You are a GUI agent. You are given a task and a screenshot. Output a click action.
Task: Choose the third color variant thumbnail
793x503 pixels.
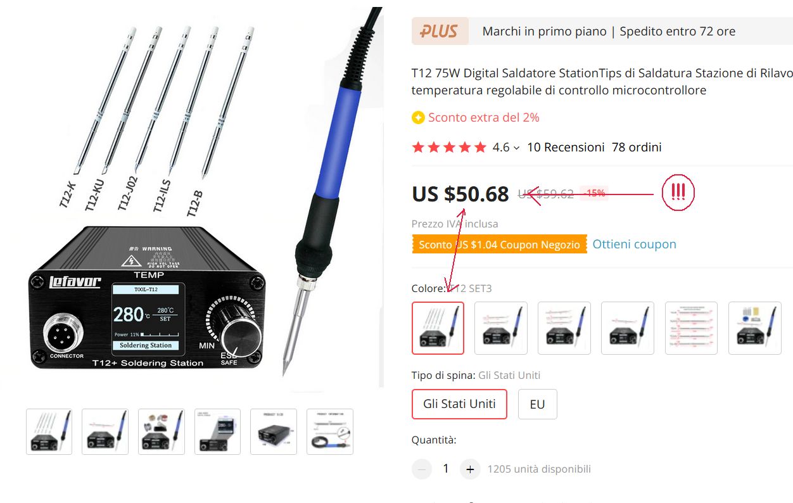(564, 328)
